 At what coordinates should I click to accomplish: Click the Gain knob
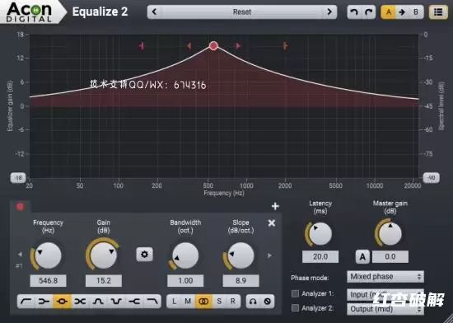click(104, 255)
